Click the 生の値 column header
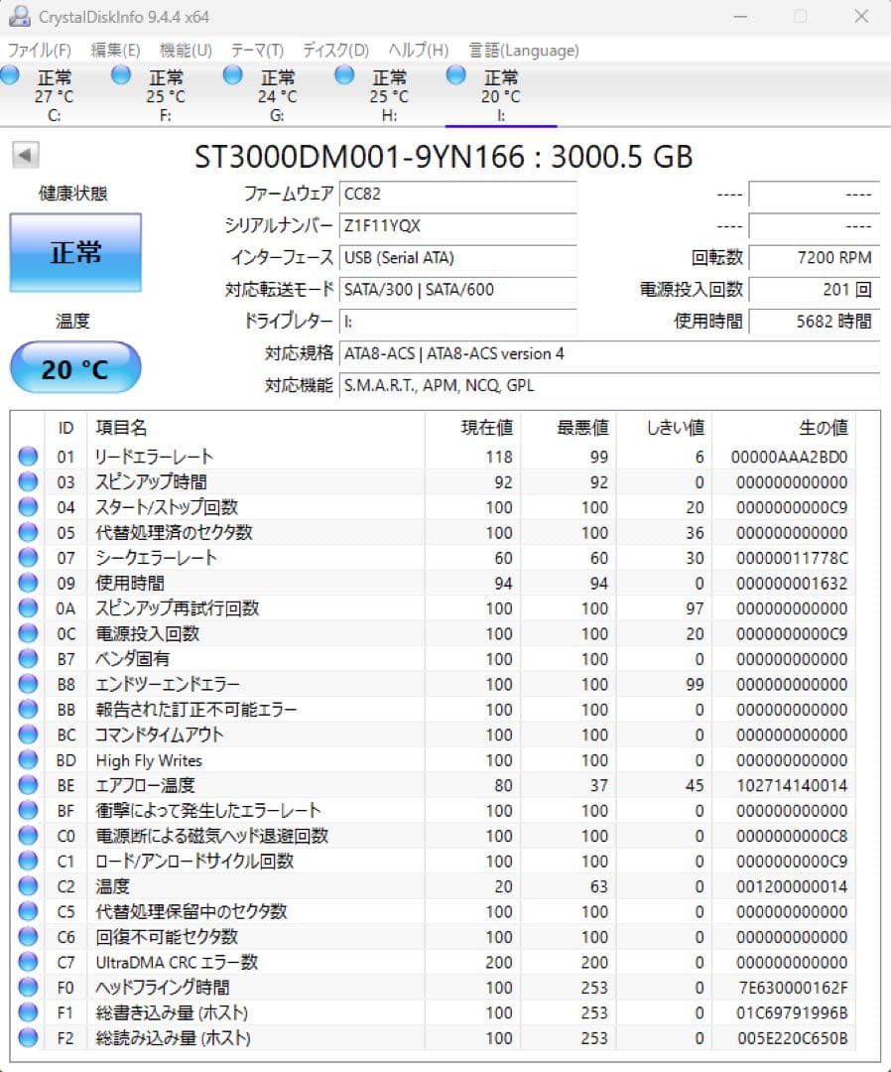This screenshot has height=1072, width=891. tap(783, 428)
